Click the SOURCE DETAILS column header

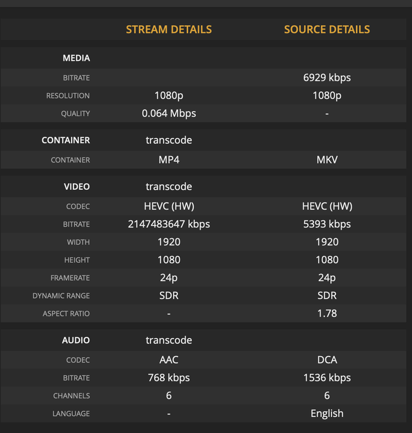tap(327, 29)
